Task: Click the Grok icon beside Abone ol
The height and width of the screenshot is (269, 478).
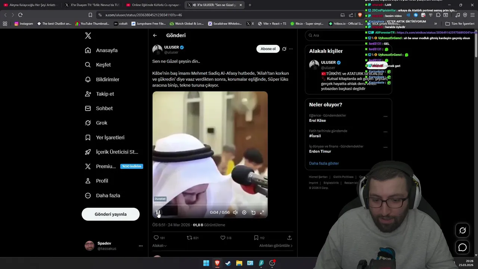Action: click(284, 49)
